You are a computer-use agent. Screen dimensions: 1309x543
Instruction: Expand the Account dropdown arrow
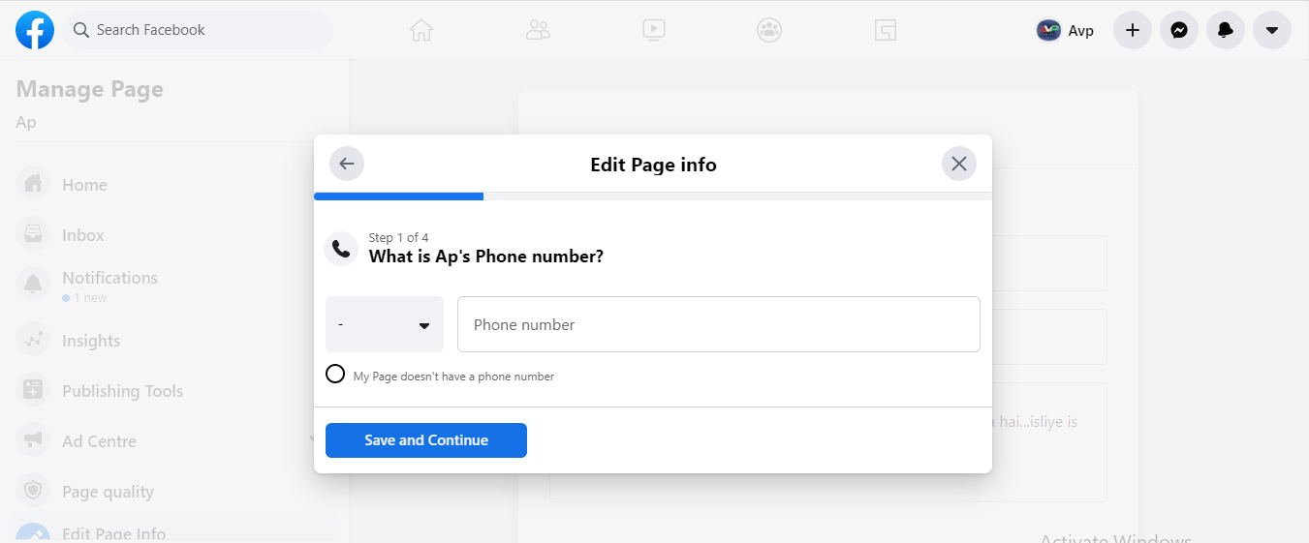click(x=1272, y=30)
